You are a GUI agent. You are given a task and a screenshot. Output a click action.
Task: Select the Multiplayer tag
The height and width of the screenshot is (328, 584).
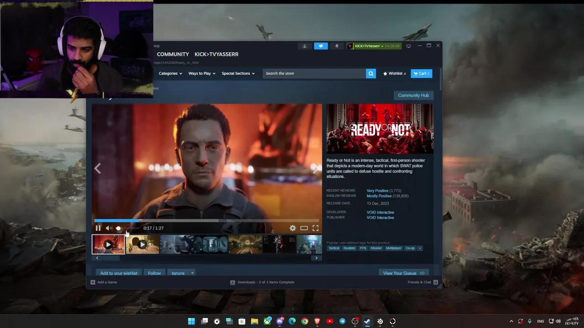[x=393, y=248]
